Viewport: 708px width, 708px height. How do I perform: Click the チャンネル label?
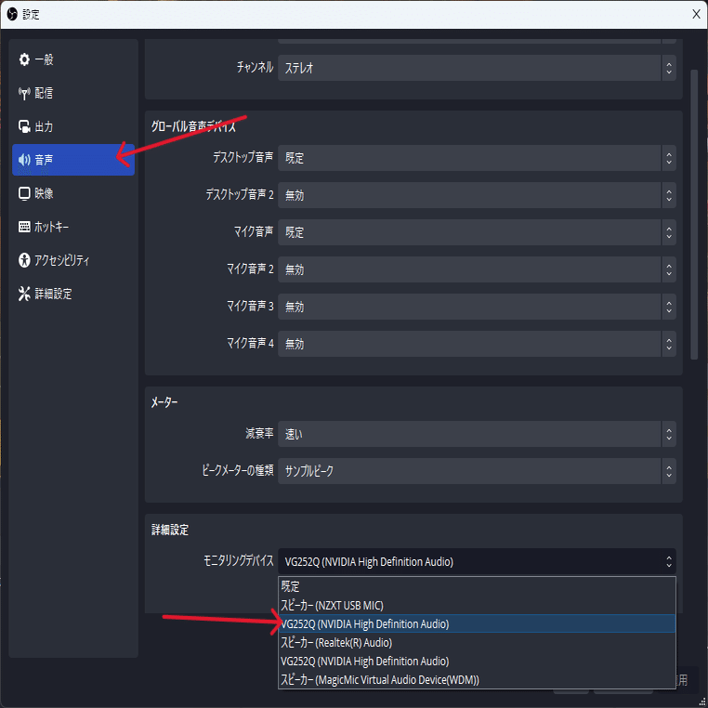coord(256,67)
